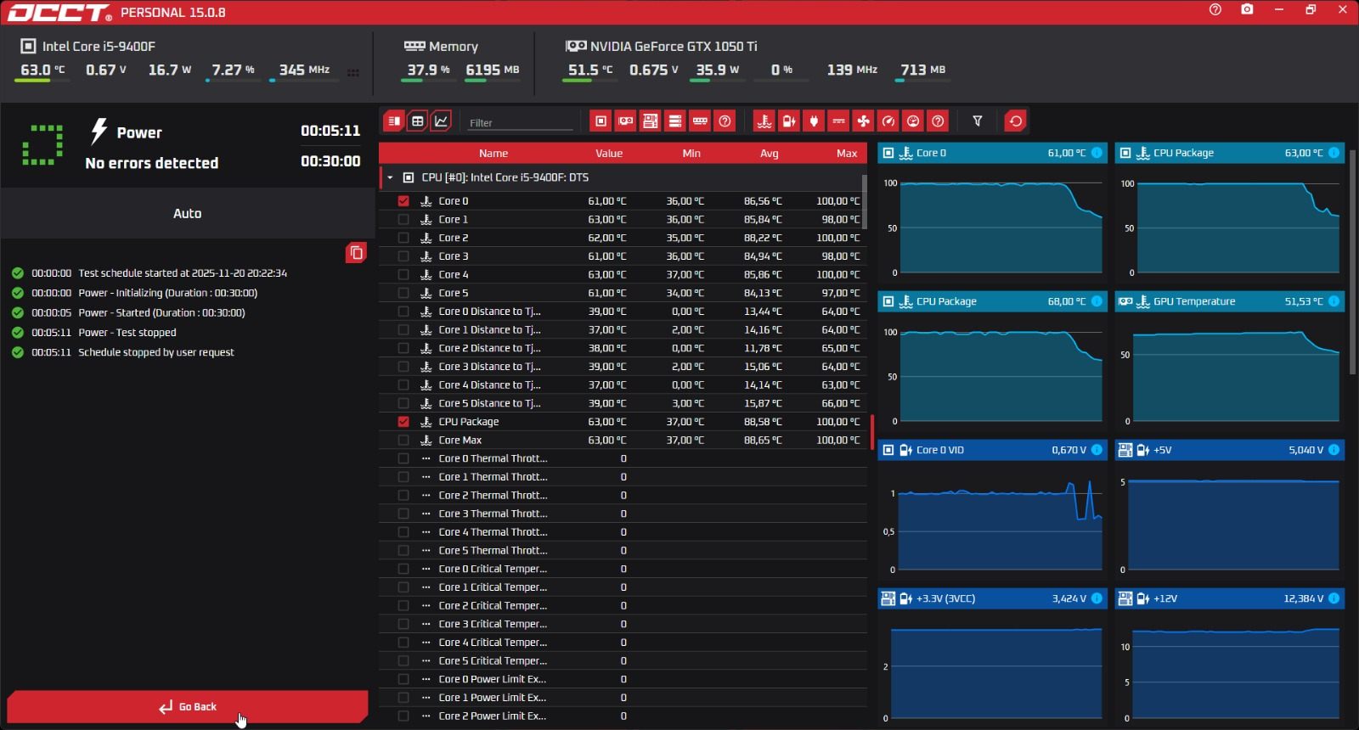1359x730 pixels.
Task: Select the Core 3 sensor row
Action: point(622,256)
